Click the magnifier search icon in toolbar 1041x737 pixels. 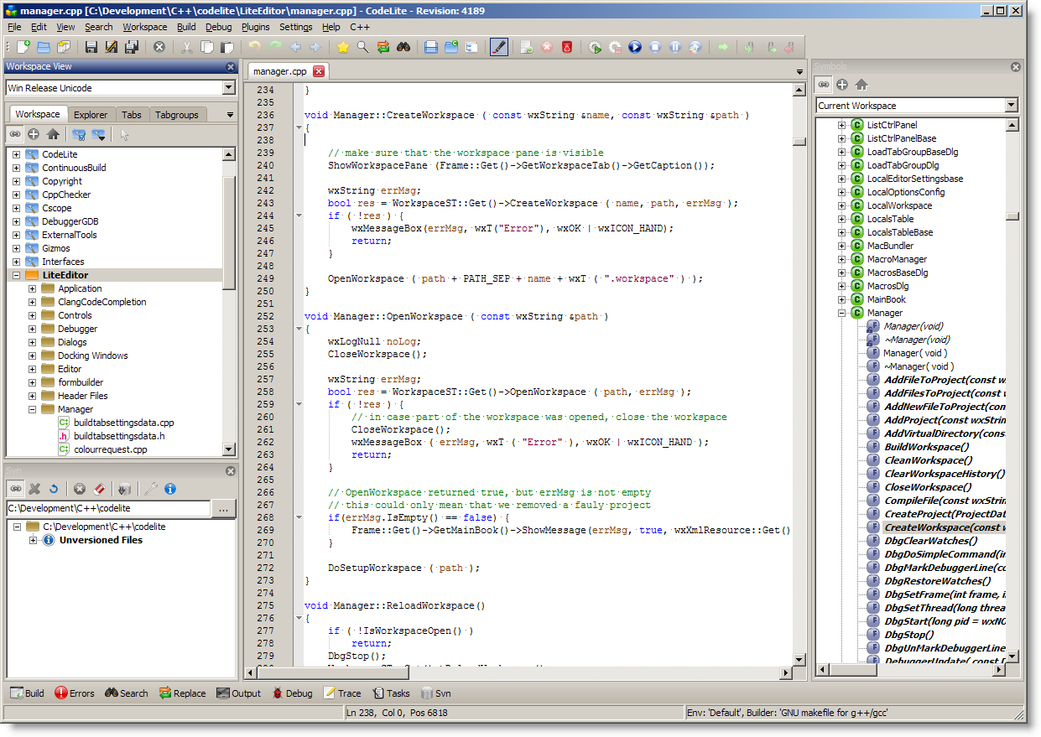pyautogui.click(x=362, y=47)
